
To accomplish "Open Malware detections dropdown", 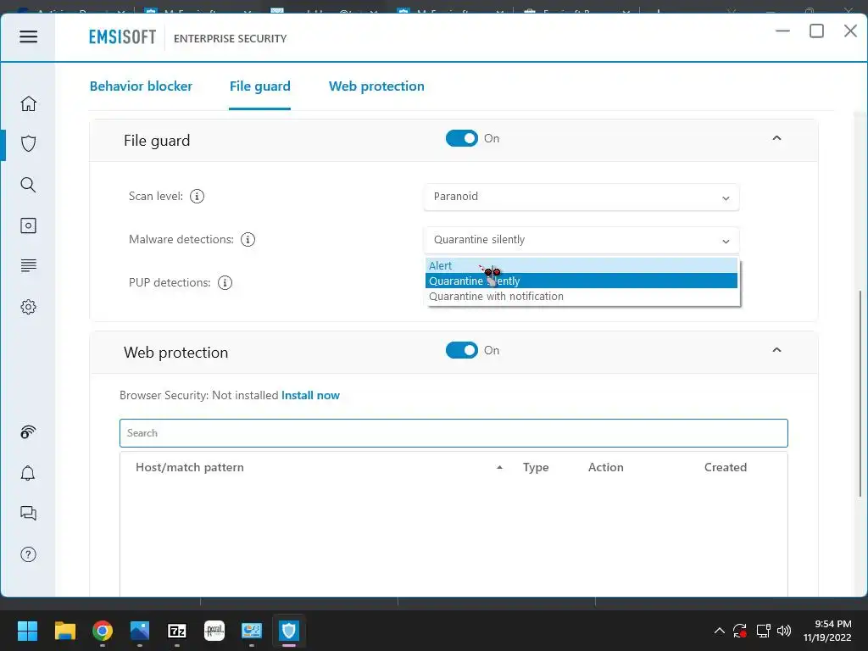I will (x=581, y=240).
